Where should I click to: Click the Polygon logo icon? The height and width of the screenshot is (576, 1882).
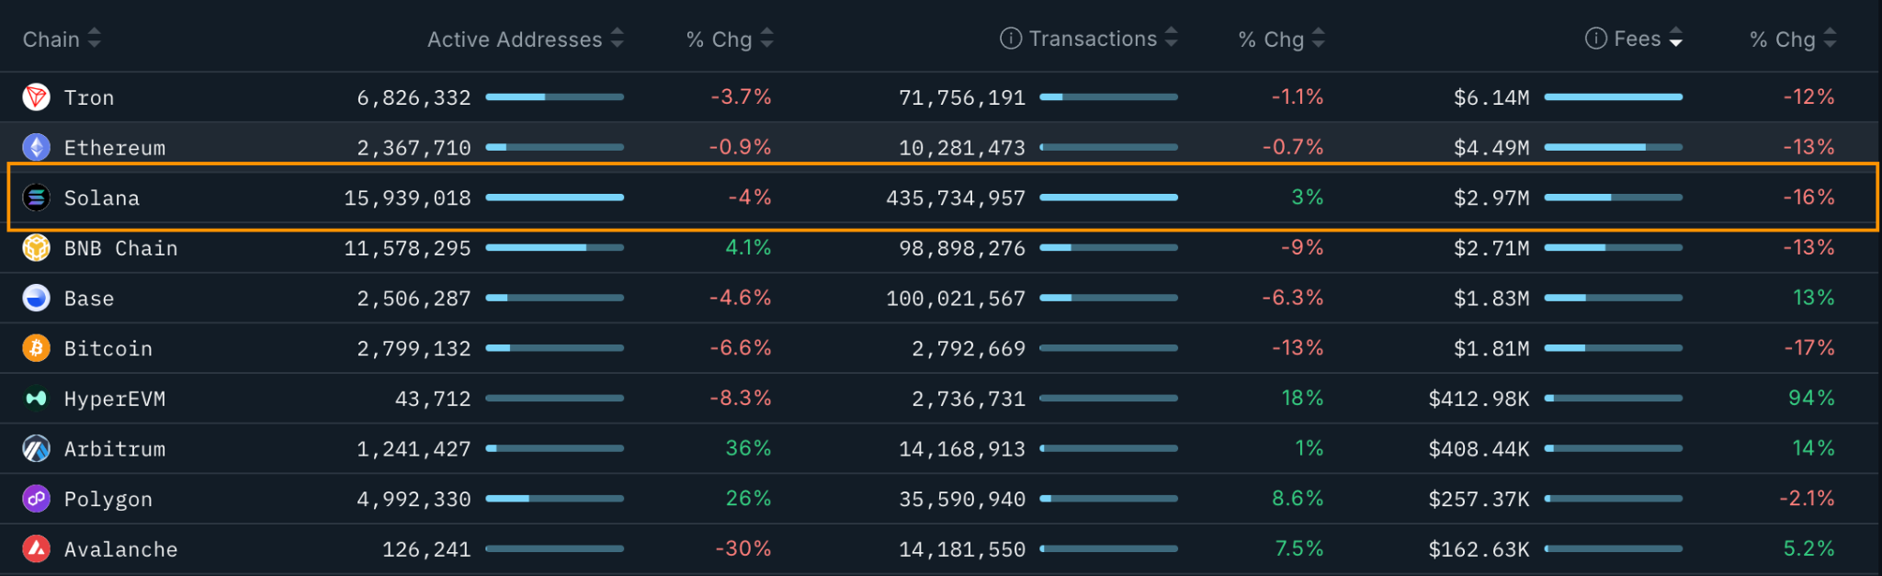[36, 499]
